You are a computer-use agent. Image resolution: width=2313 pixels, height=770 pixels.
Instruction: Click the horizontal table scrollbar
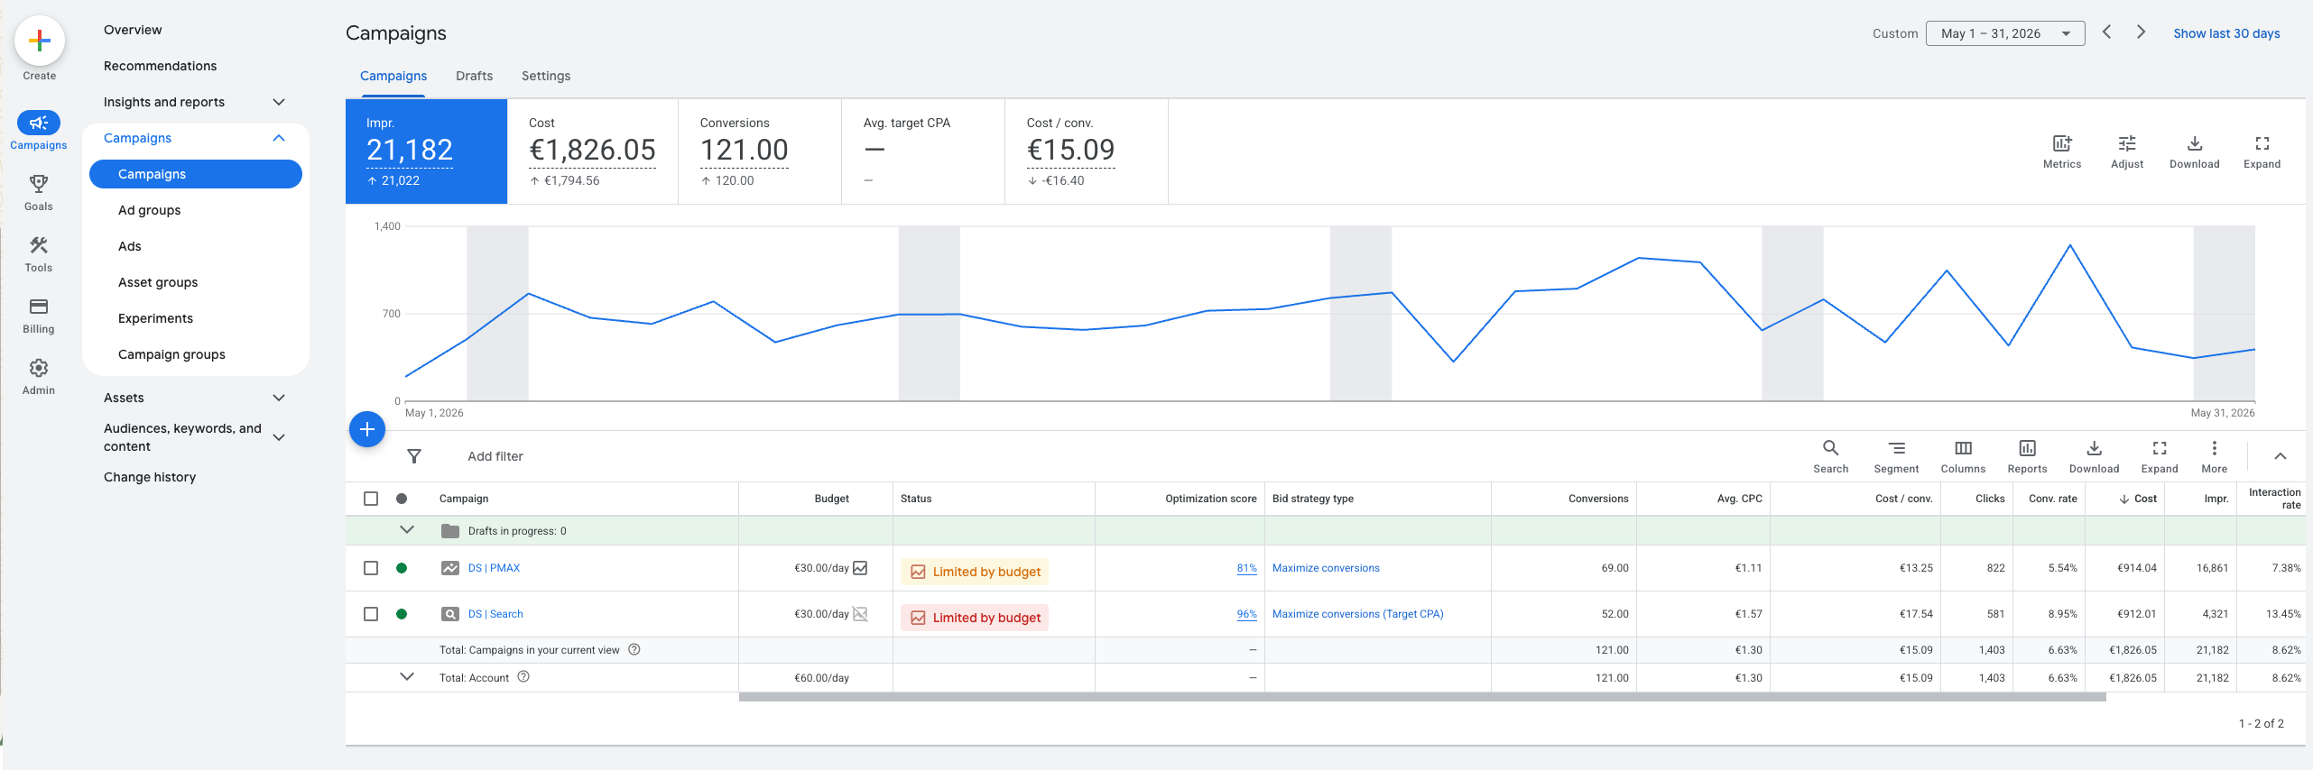pyautogui.click(x=1422, y=697)
